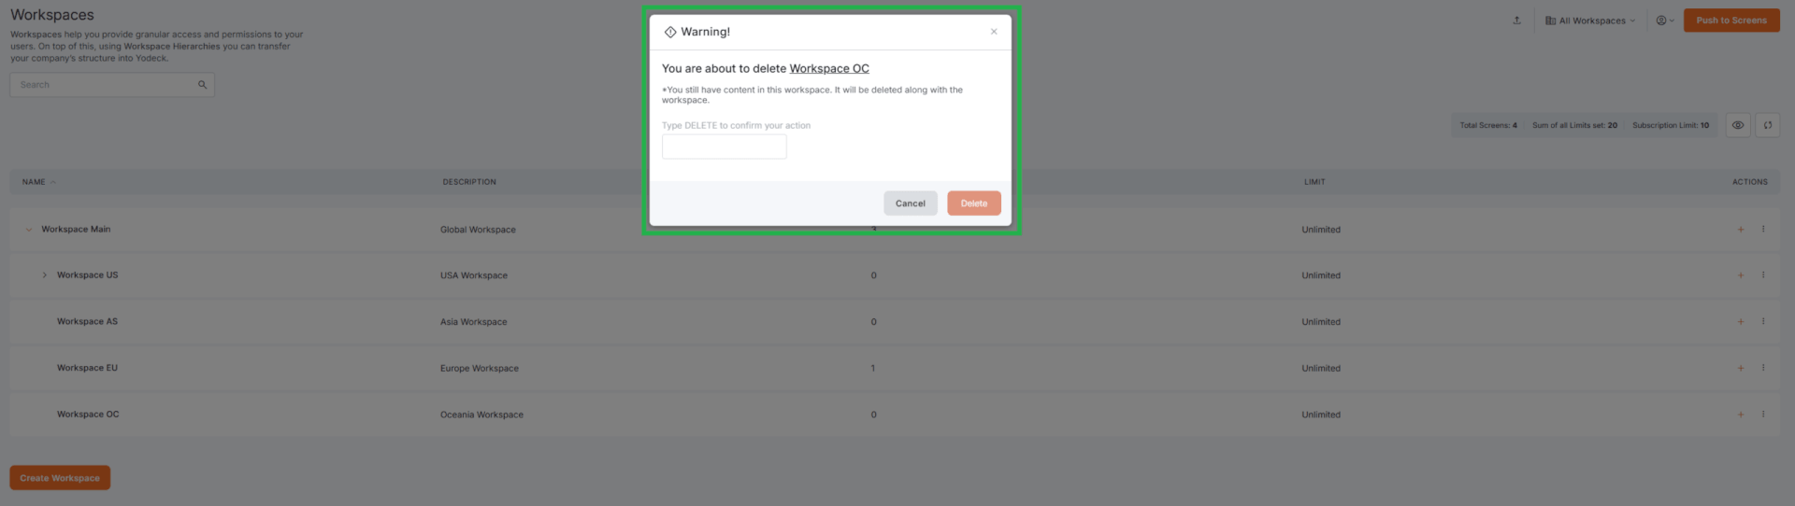Select the Workspace US name

tap(88, 275)
